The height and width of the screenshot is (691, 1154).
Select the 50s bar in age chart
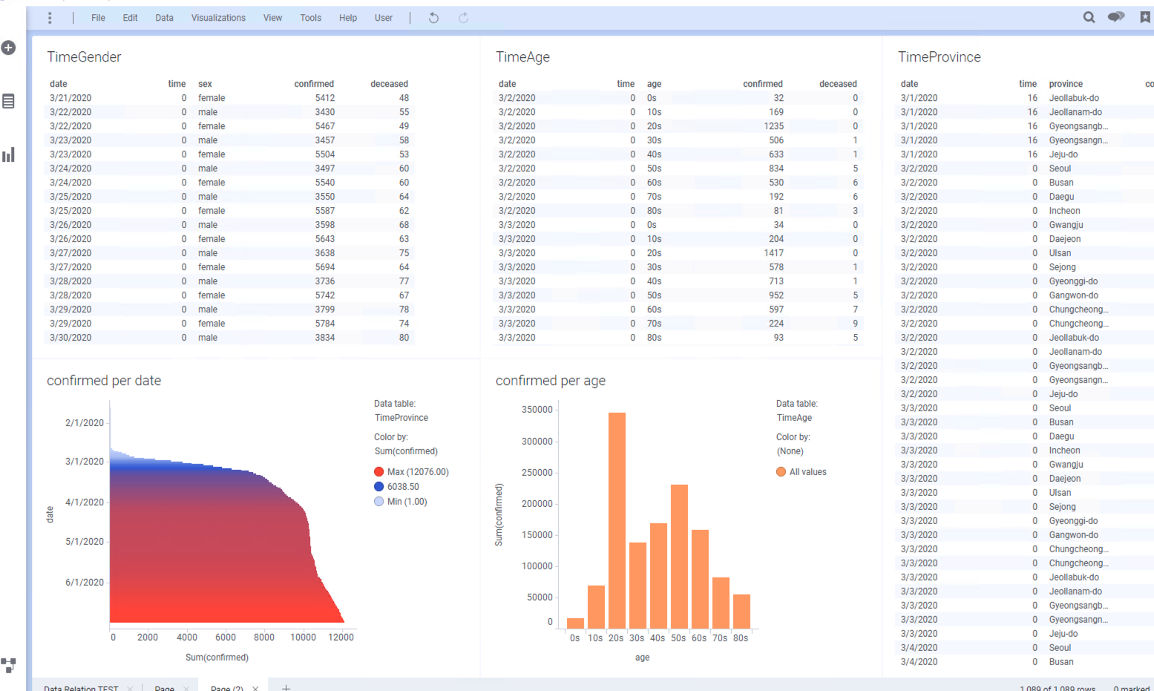point(679,557)
